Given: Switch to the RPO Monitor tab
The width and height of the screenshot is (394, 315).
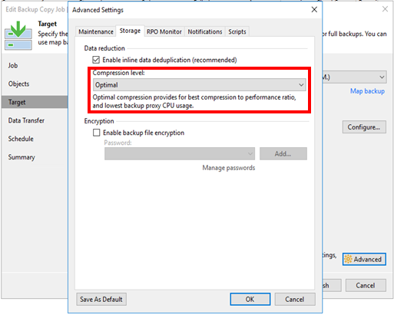Looking at the screenshot, I should pos(164,31).
